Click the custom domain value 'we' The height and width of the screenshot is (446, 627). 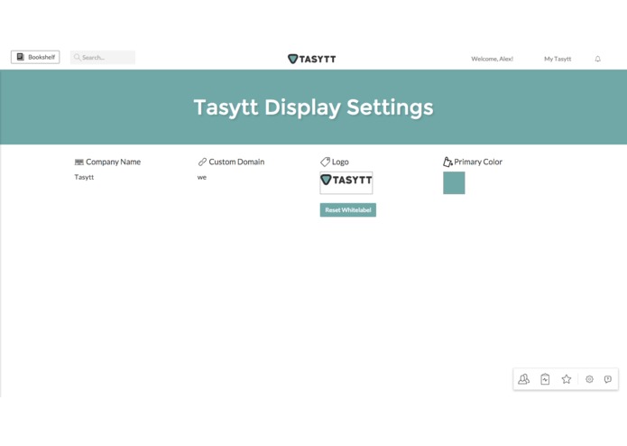tap(202, 177)
